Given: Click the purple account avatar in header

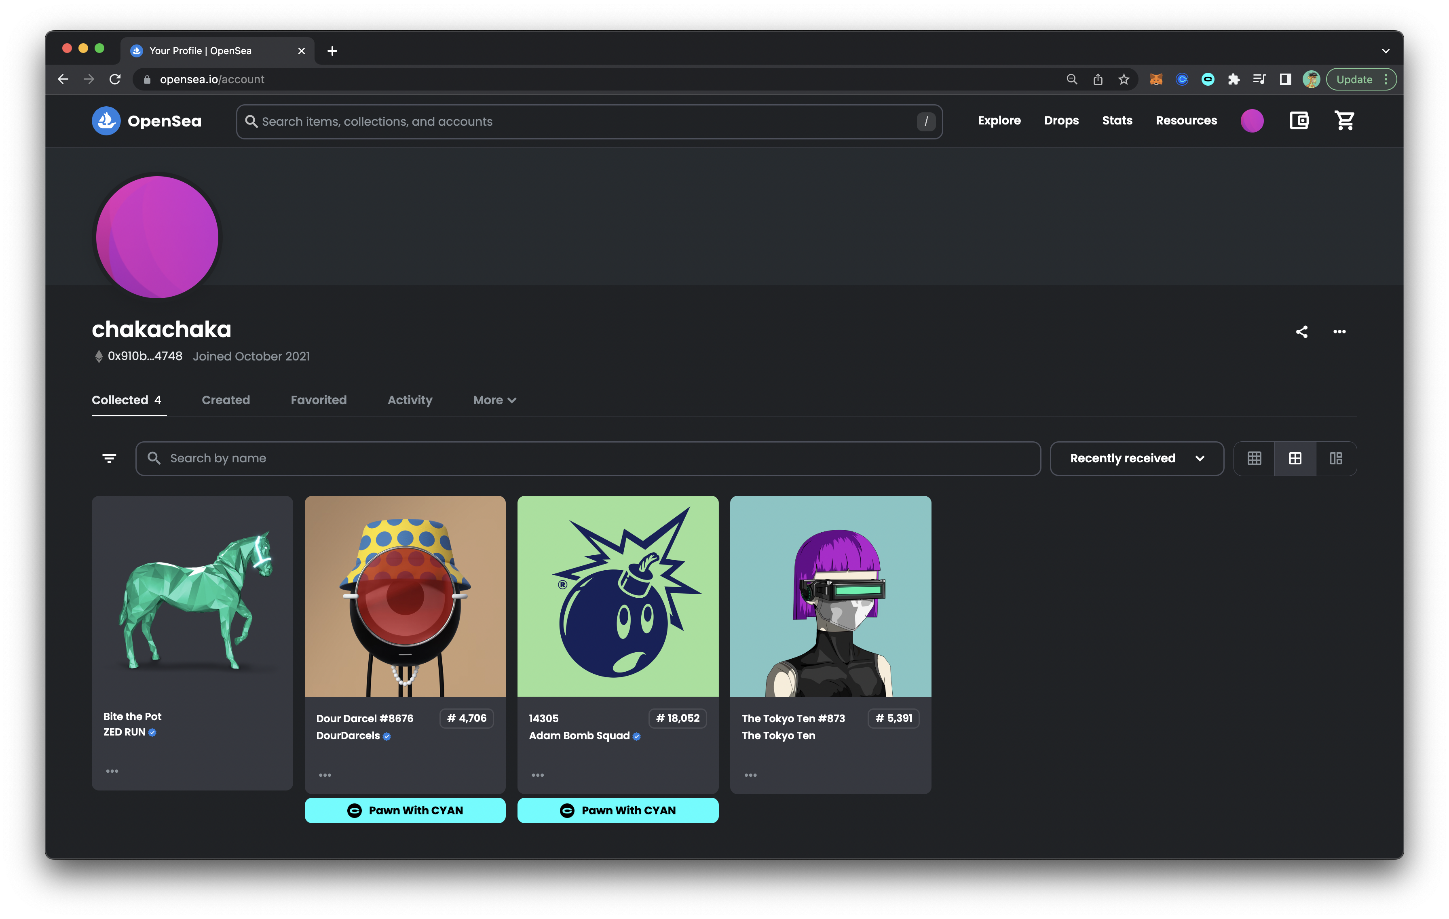Looking at the screenshot, I should click(1252, 121).
